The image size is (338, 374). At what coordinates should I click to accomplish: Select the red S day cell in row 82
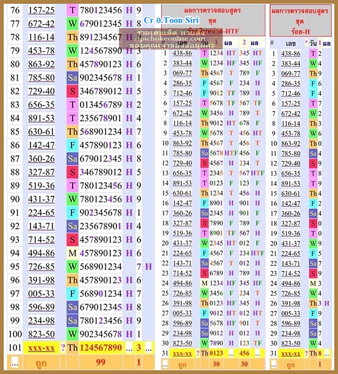[x=73, y=91]
